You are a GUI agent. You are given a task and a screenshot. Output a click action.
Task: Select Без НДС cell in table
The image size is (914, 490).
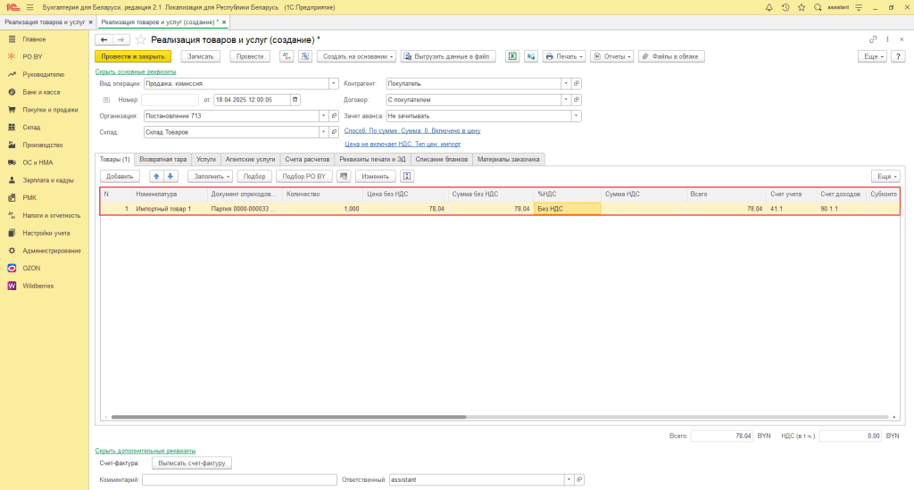[x=567, y=209]
